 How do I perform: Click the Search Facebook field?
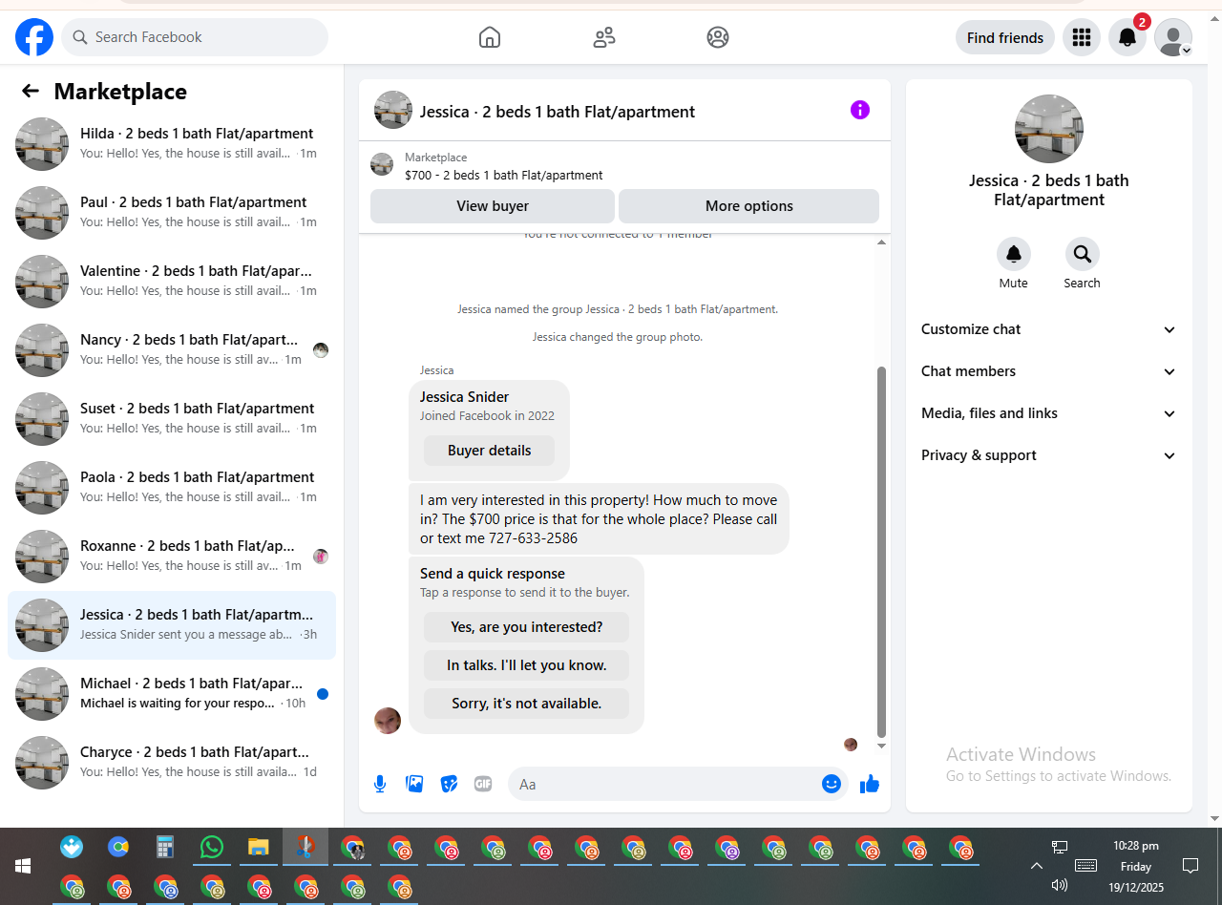point(195,37)
